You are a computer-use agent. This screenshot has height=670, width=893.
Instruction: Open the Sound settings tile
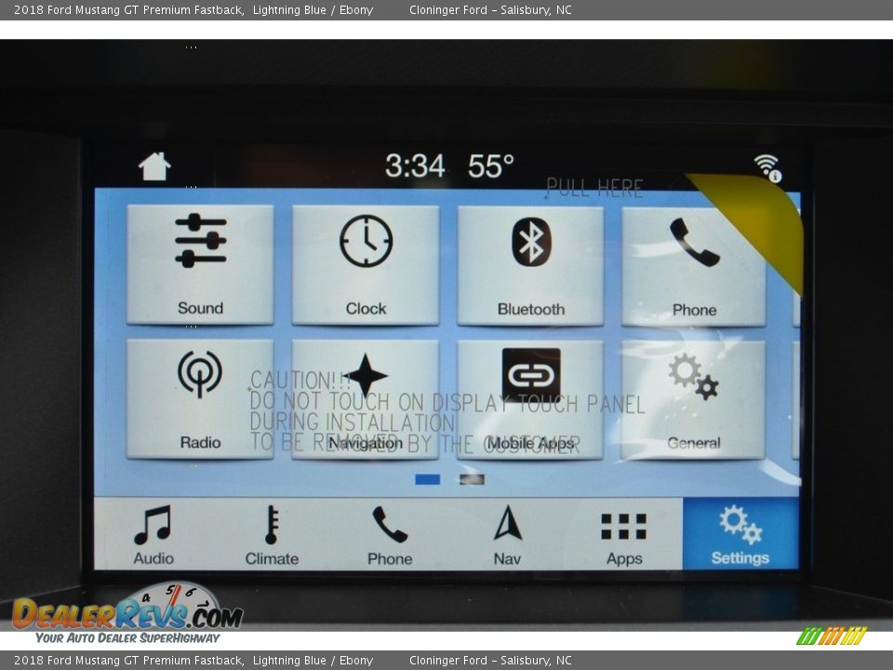click(x=200, y=264)
